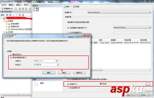
Task: Click the 脚本 script icon in restore dialog
Action: point(65,7)
